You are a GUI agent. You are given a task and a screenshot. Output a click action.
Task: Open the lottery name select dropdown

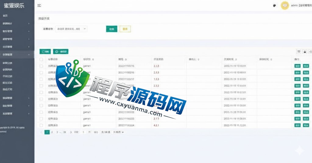pyautogui.click(x=71, y=29)
